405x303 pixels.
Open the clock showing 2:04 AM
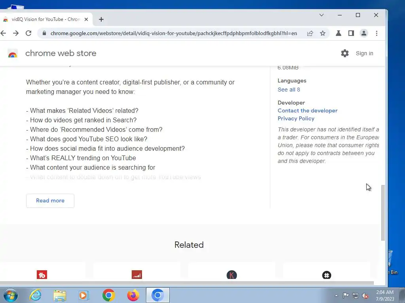385,296
